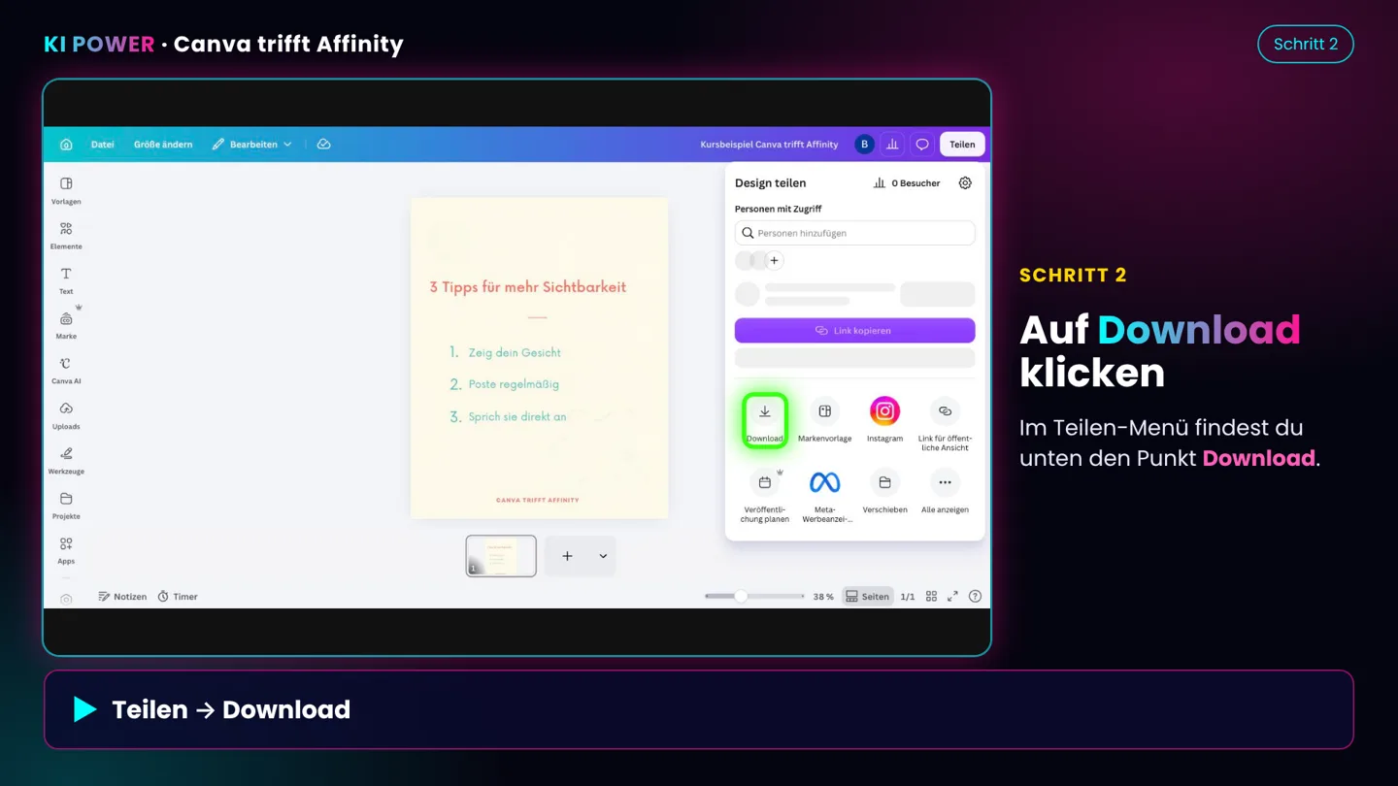The height and width of the screenshot is (786, 1398).
Task: Select Link für öffentliche Ansicht
Action: pyautogui.click(x=945, y=425)
